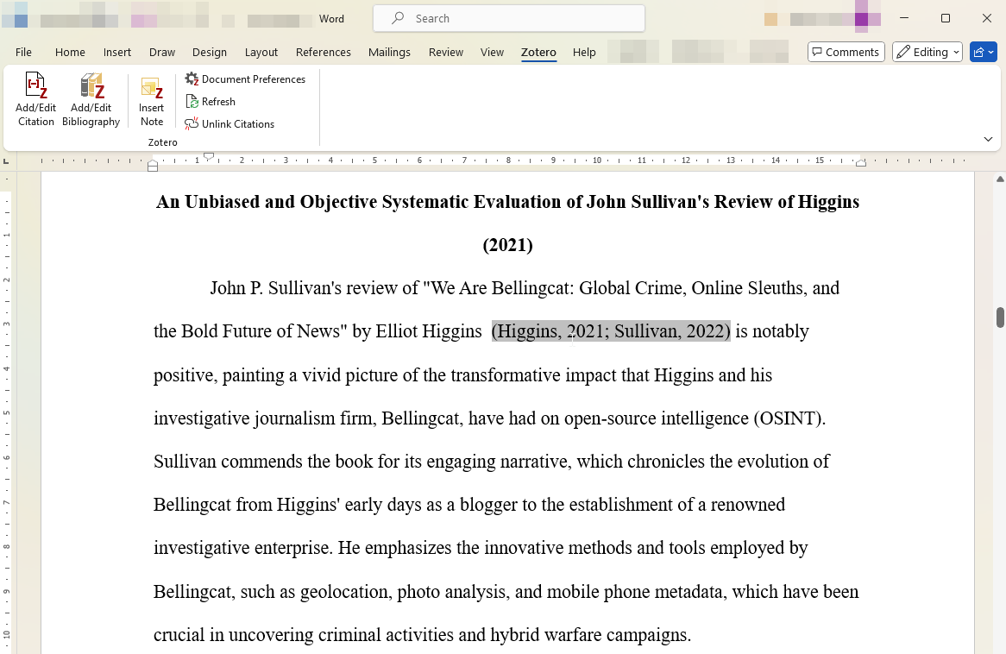Switch to the Review tab
This screenshot has height=654, width=1006.
pos(446,52)
